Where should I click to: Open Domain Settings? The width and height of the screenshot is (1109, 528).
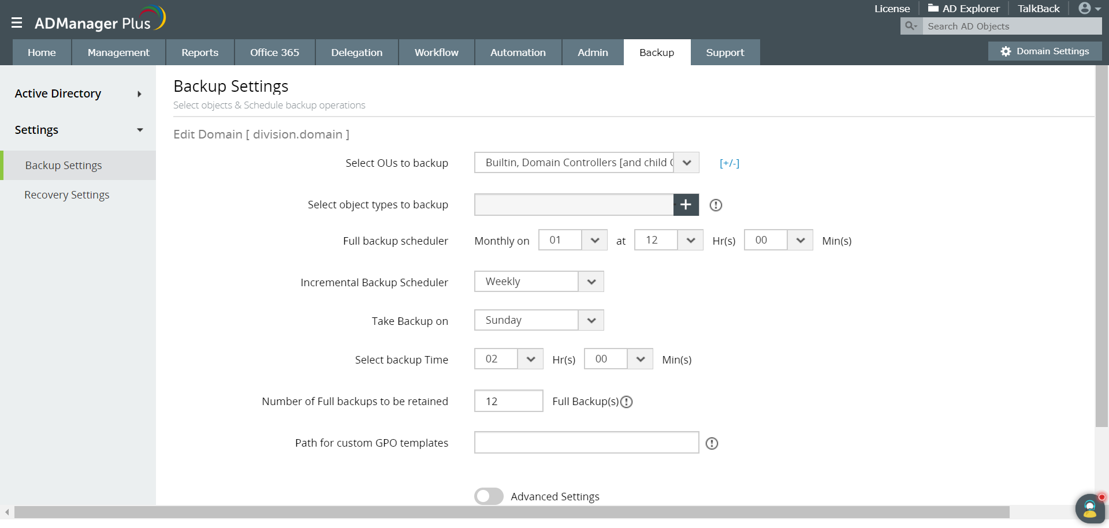coord(1045,51)
